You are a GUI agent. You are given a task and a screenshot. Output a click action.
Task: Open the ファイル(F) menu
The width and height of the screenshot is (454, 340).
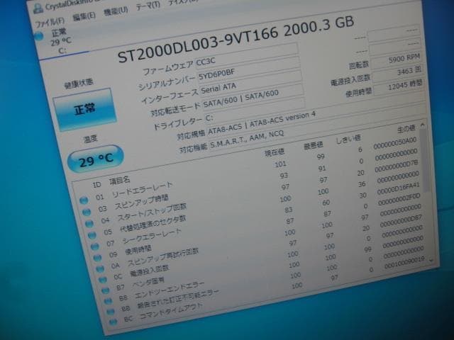pyautogui.click(x=50, y=22)
